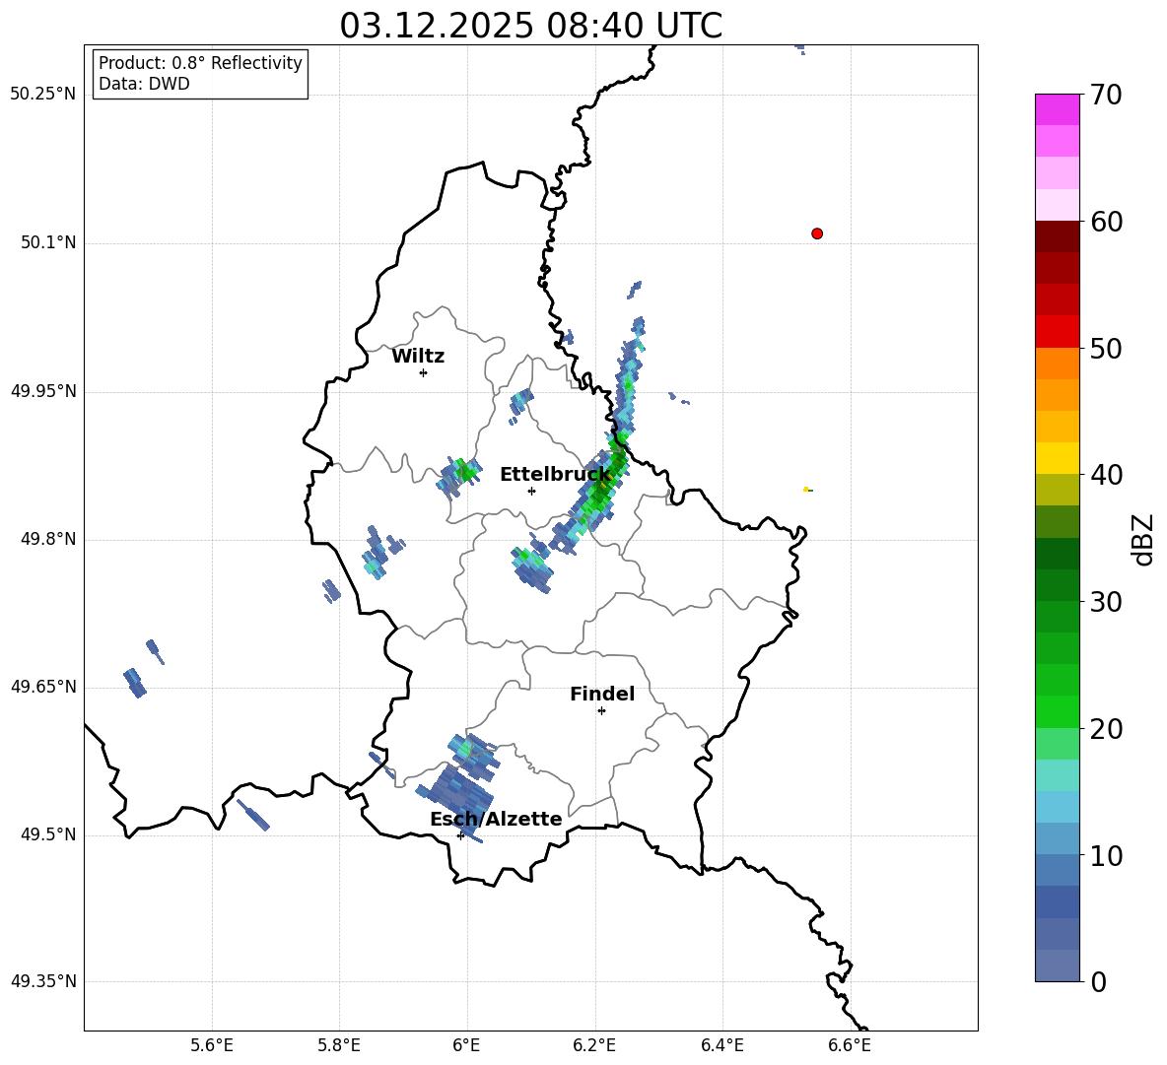Screen dimensions: 1167x1065
Task: Click the 50.1°N latitude label
Action: (x=47, y=242)
